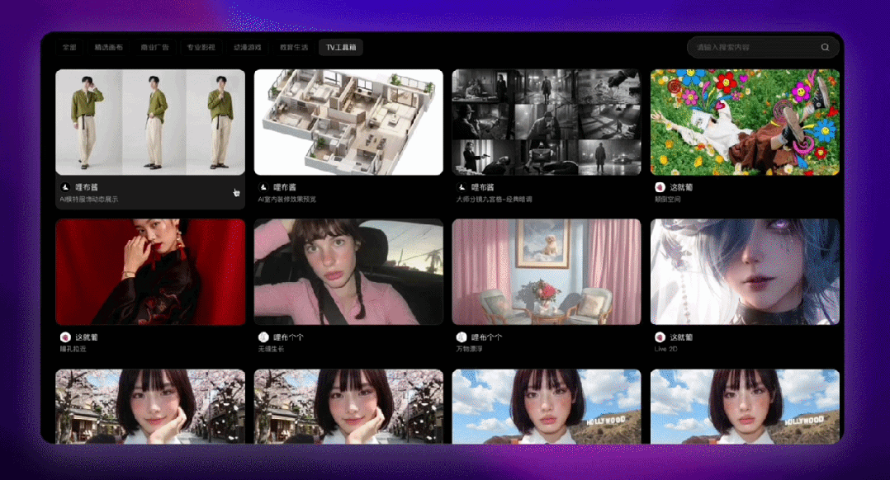
Task: Select the 动漫游戏 tab
Action: point(247,48)
